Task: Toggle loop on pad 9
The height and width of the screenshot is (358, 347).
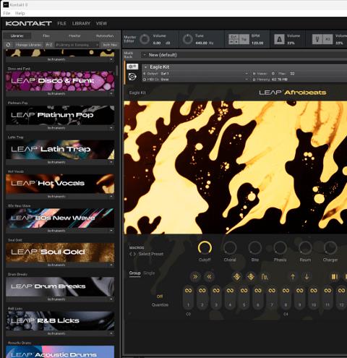Action: (x=300, y=291)
